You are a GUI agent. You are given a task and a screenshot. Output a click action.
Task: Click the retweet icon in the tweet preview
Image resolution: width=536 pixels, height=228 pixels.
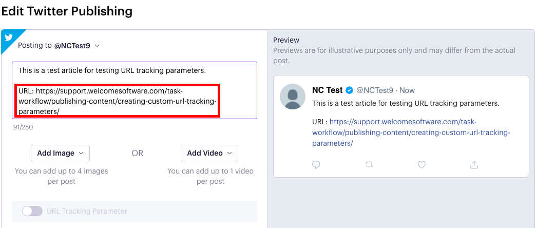369,165
